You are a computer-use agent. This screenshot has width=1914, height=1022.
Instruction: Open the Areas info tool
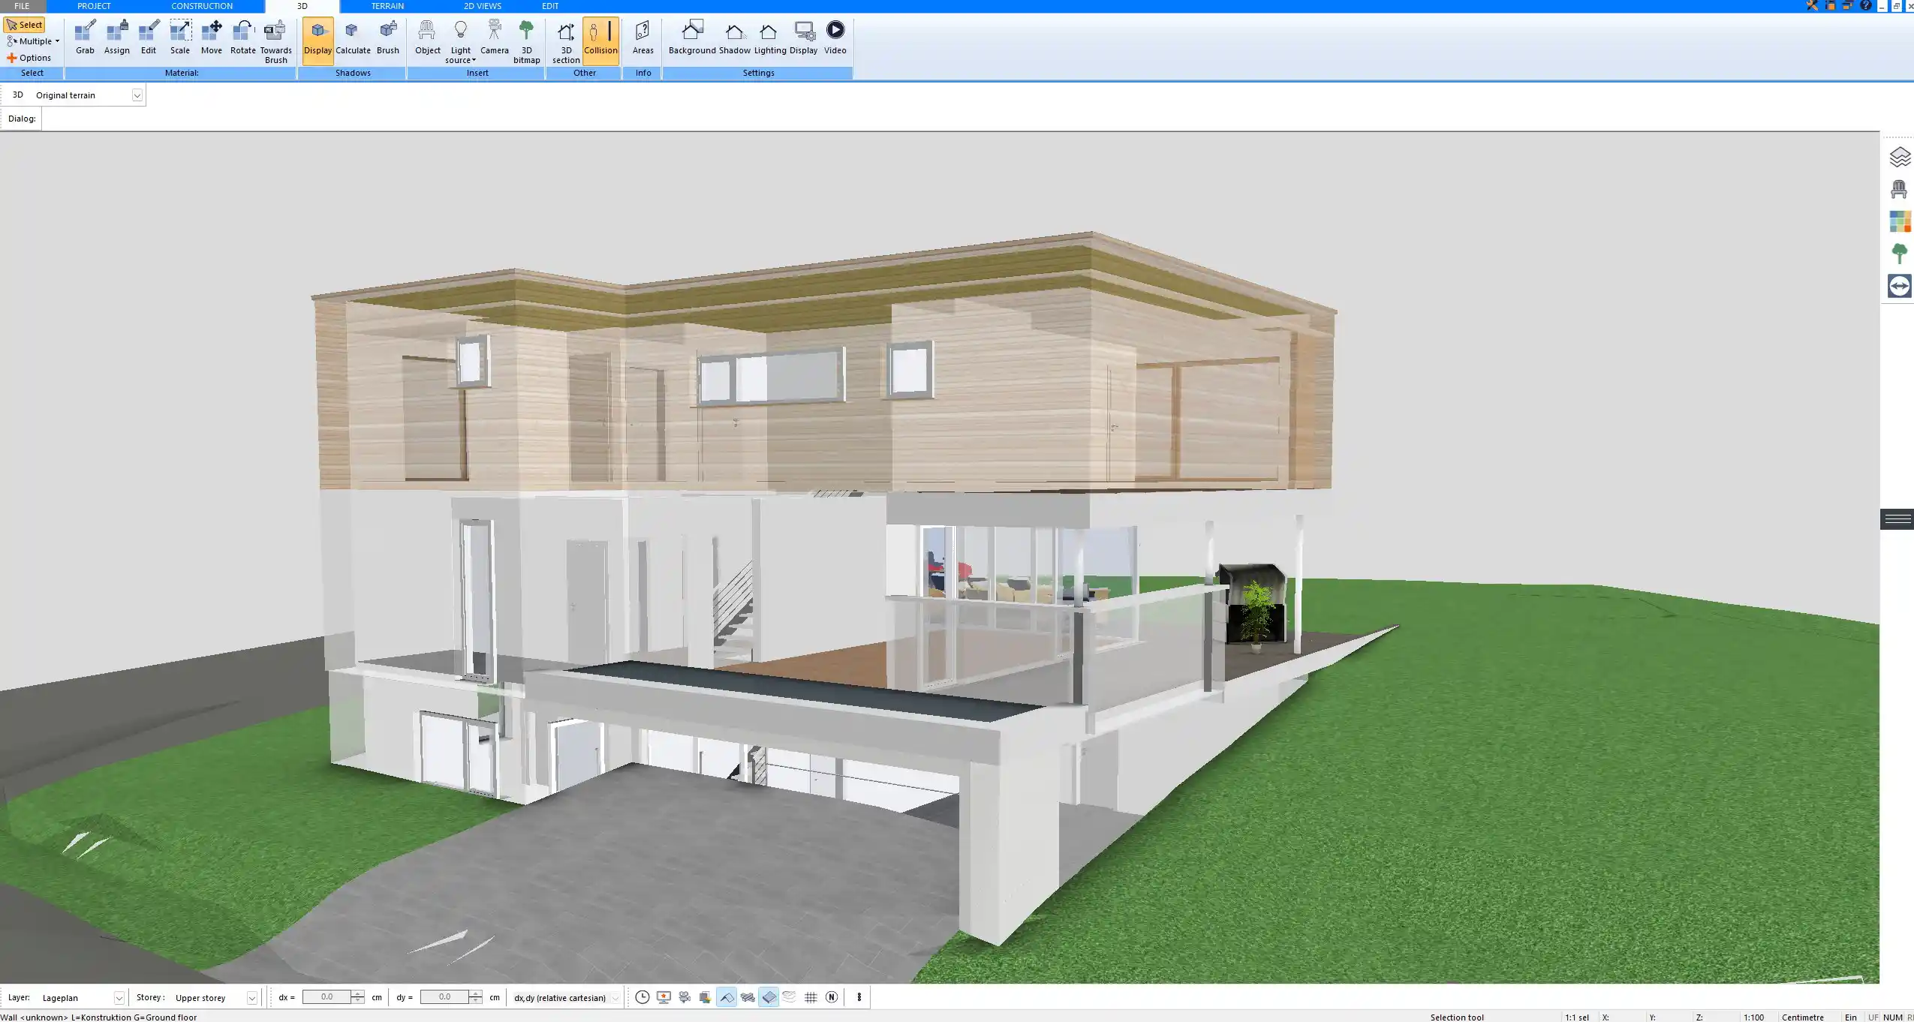[x=643, y=38]
